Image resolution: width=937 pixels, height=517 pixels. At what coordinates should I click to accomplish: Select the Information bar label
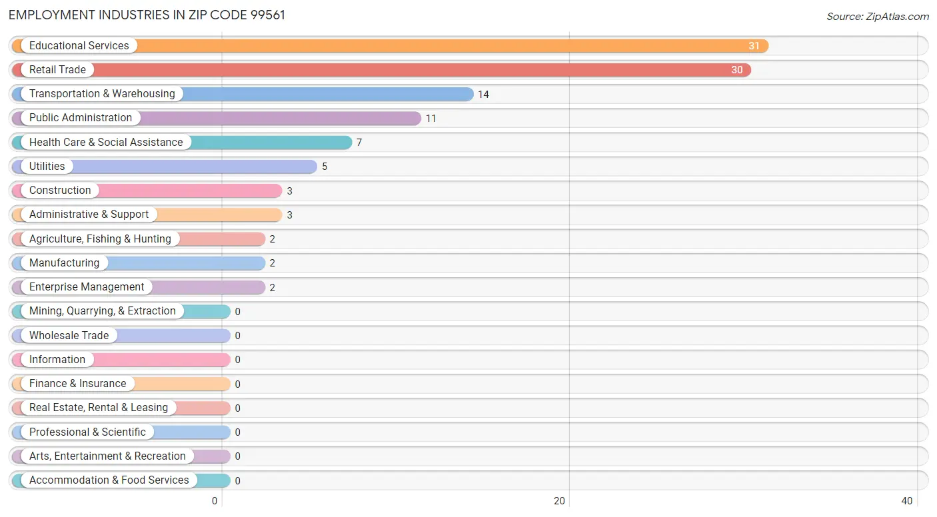(57, 360)
